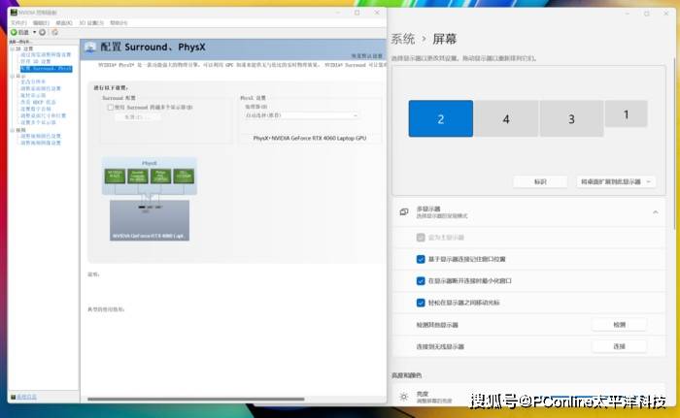Image resolution: width=680 pixels, height=418 pixels.
Task: Collapse the 视频 tree node
Action: click(12, 130)
